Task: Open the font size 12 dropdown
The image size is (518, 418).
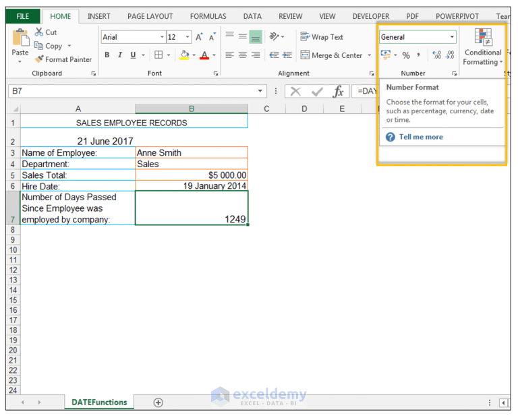Action: [188, 37]
